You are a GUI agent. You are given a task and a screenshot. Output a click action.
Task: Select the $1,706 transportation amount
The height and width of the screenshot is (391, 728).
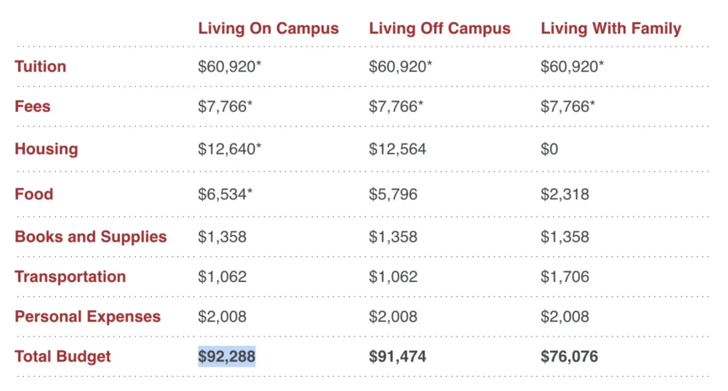pyautogui.click(x=565, y=277)
